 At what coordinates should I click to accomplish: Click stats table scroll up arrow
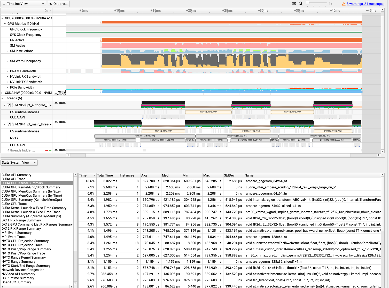tap(383, 175)
